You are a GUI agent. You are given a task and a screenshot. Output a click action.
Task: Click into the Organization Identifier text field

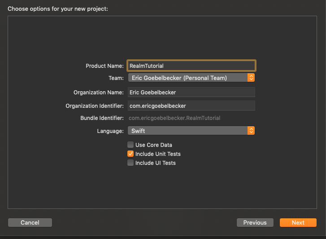coord(191,106)
